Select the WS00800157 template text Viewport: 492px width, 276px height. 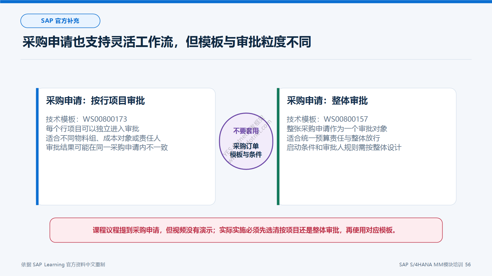[x=346, y=119]
